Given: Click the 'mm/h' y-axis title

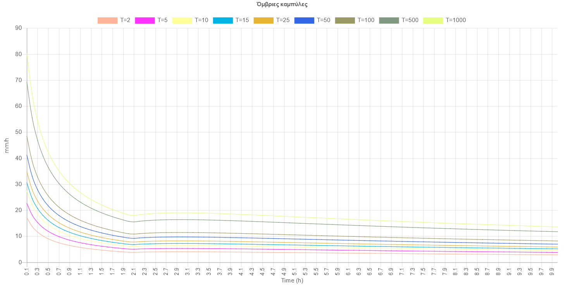Looking at the screenshot, I should tap(7, 145).
